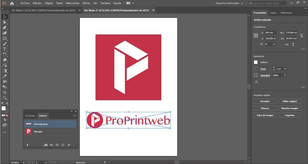Click the Calco de imagen button
This screenshot has height=164, width=308.
point(265,115)
